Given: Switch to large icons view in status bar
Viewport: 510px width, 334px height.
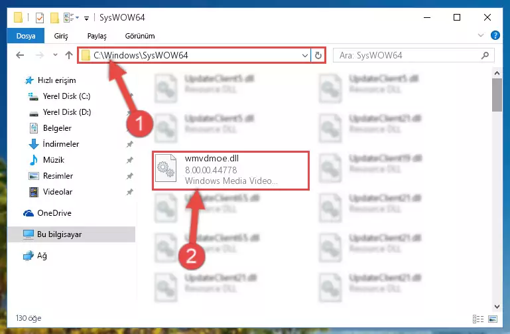Looking at the screenshot, I should [x=493, y=319].
